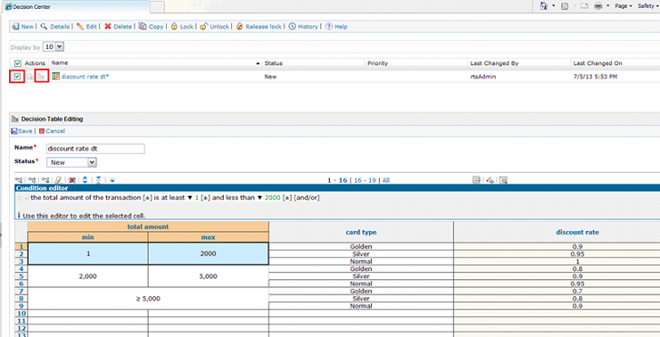Open the browser Safety menu
This screenshot has height=337, width=660.
[x=648, y=6]
